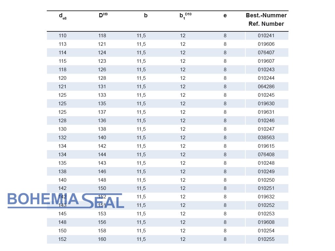Pick reference number 064286 in table
335x251 pixels.
(x=266, y=87)
